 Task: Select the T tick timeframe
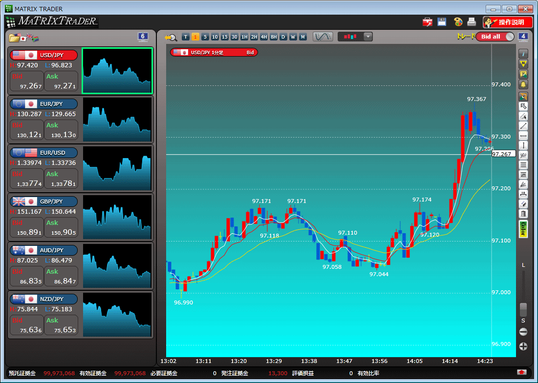click(186, 37)
